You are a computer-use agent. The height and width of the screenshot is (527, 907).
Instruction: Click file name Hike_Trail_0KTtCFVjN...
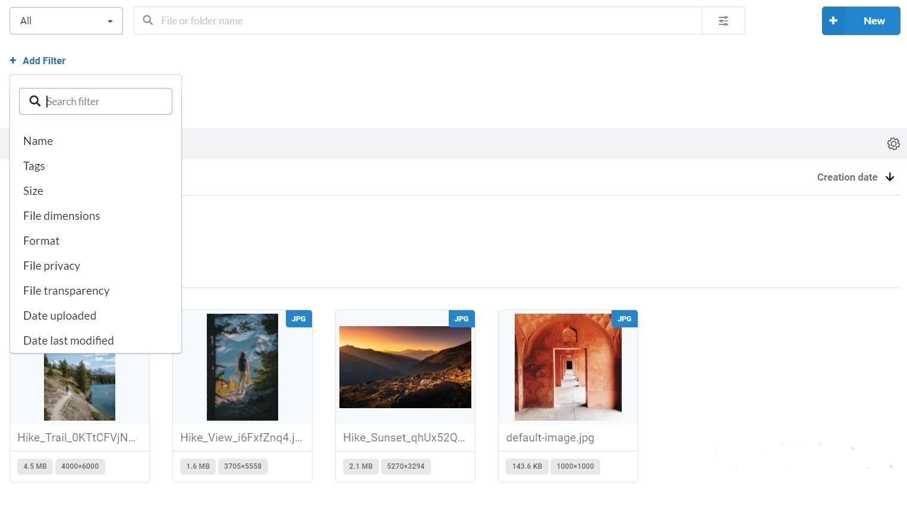(76, 438)
